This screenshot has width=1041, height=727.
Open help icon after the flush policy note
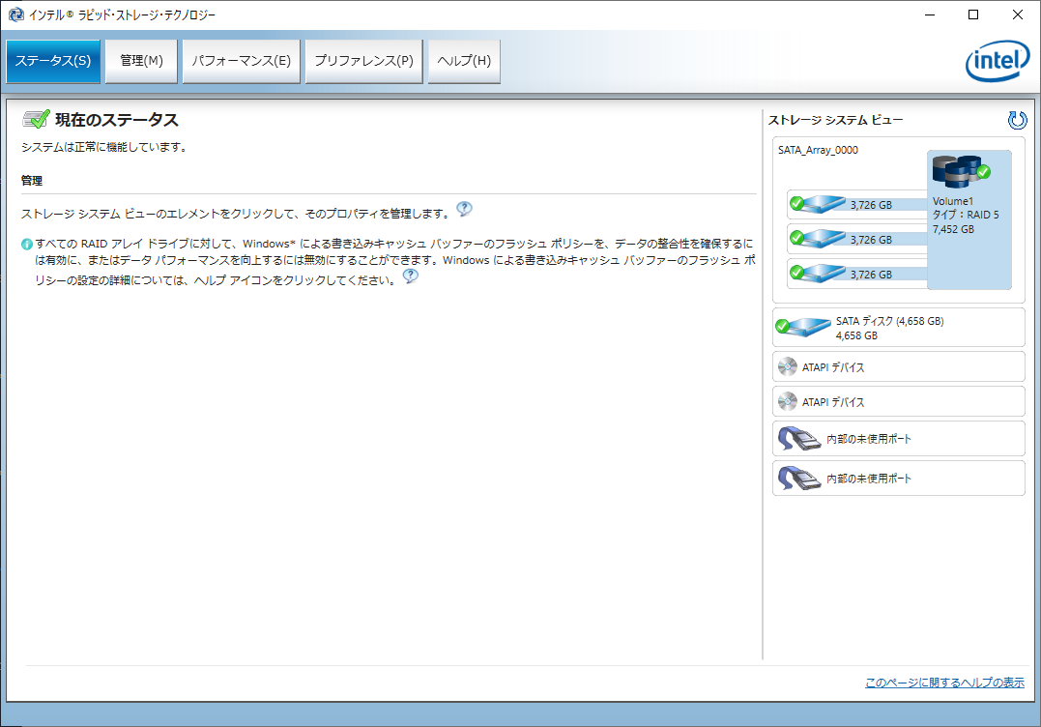click(411, 276)
